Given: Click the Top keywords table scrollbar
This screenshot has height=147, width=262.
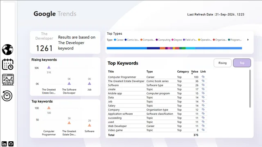Looking at the screenshot, I should point(250,89).
